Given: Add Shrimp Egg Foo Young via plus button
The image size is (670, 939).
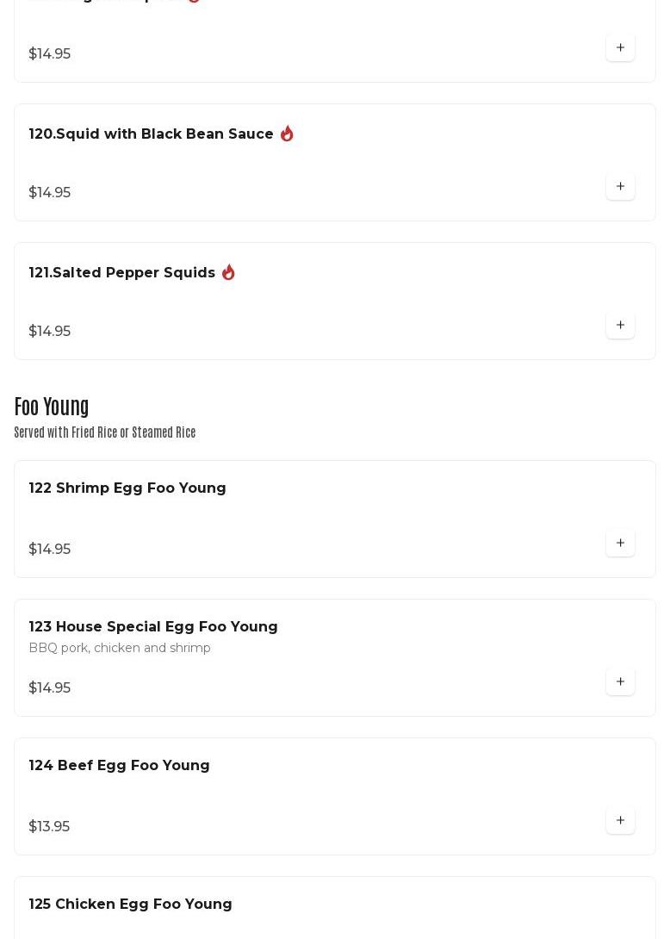Looking at the screenshot, I should (x=620, y=544).
